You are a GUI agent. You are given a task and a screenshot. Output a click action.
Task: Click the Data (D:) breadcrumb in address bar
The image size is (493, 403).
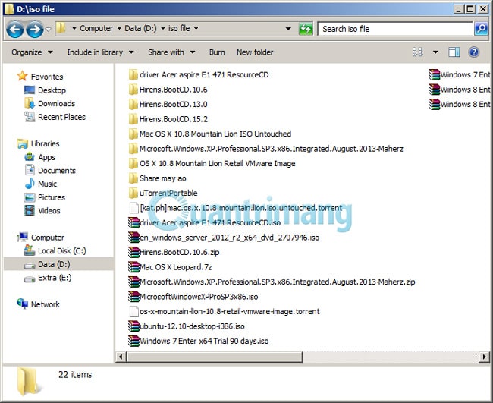click(140, 28)
